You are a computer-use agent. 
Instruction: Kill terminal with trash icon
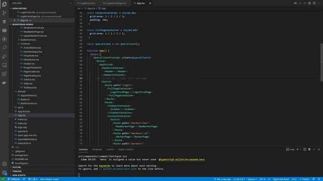click(309, 149)
